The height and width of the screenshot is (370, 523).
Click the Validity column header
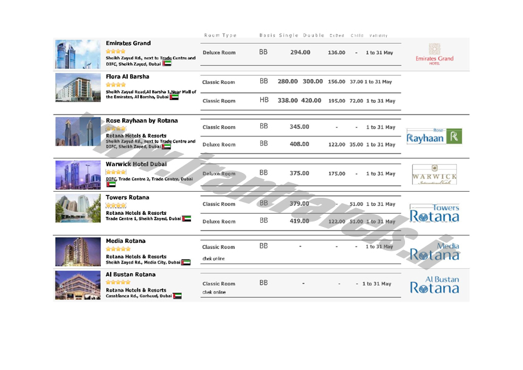click(x=378, y=35)
